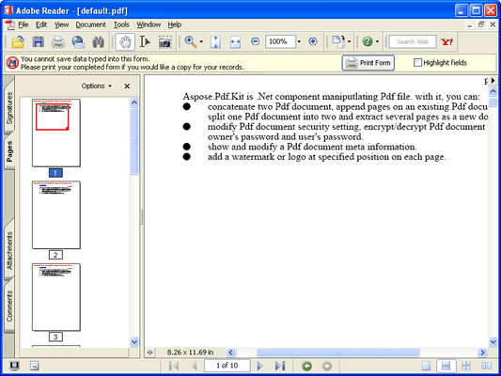Advance to next page arrow
The image size is (501, 376).
259,366
